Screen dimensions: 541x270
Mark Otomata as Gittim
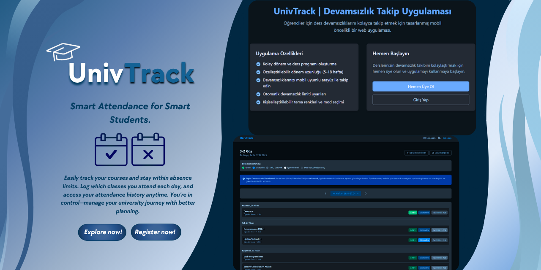pos(413,213)
